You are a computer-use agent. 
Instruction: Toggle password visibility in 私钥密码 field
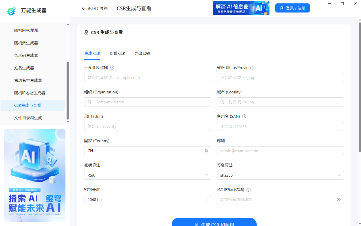point(339,200)
